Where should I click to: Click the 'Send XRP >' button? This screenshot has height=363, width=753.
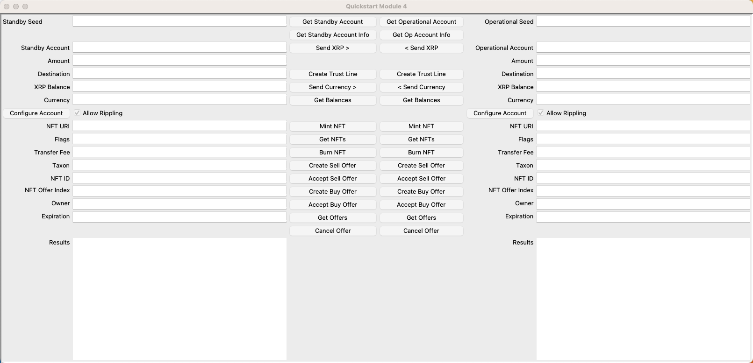(332, 48)
